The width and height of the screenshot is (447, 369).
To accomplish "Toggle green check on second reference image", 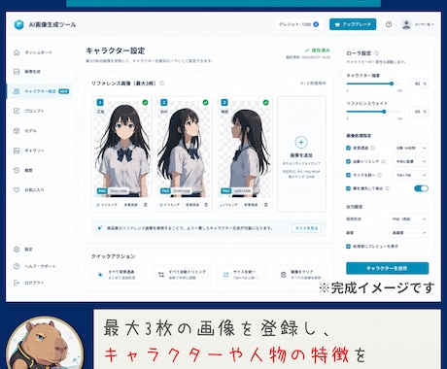I will click(205, 102).
